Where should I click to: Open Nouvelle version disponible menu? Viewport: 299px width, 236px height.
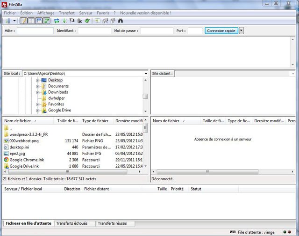click(145, 13)
